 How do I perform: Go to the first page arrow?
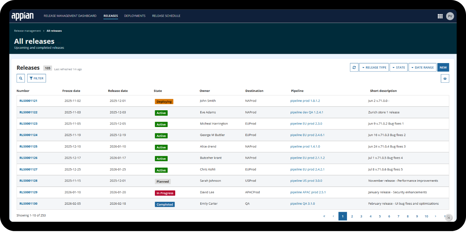click(x=324, y=216)
